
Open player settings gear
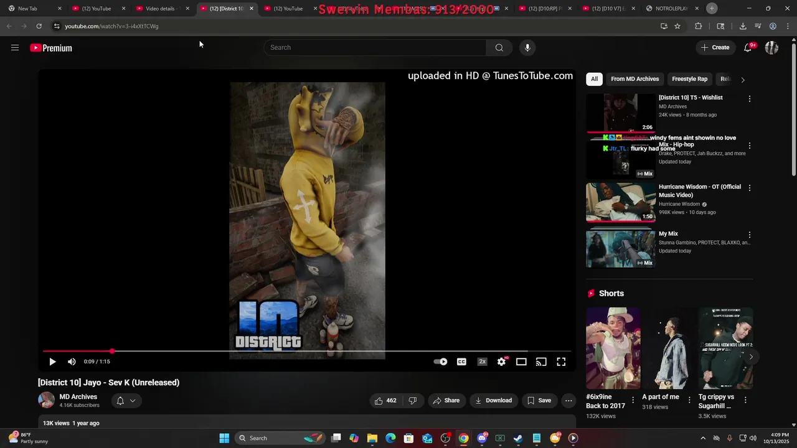[501, 362]
